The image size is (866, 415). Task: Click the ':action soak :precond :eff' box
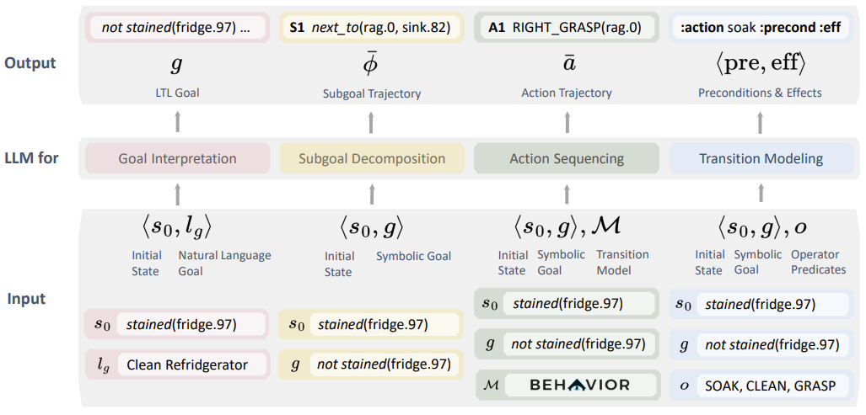[x=761, y=28]
